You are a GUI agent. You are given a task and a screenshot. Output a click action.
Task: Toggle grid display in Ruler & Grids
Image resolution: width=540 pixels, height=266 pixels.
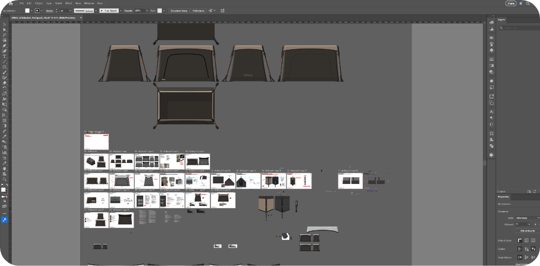(528, 241)
